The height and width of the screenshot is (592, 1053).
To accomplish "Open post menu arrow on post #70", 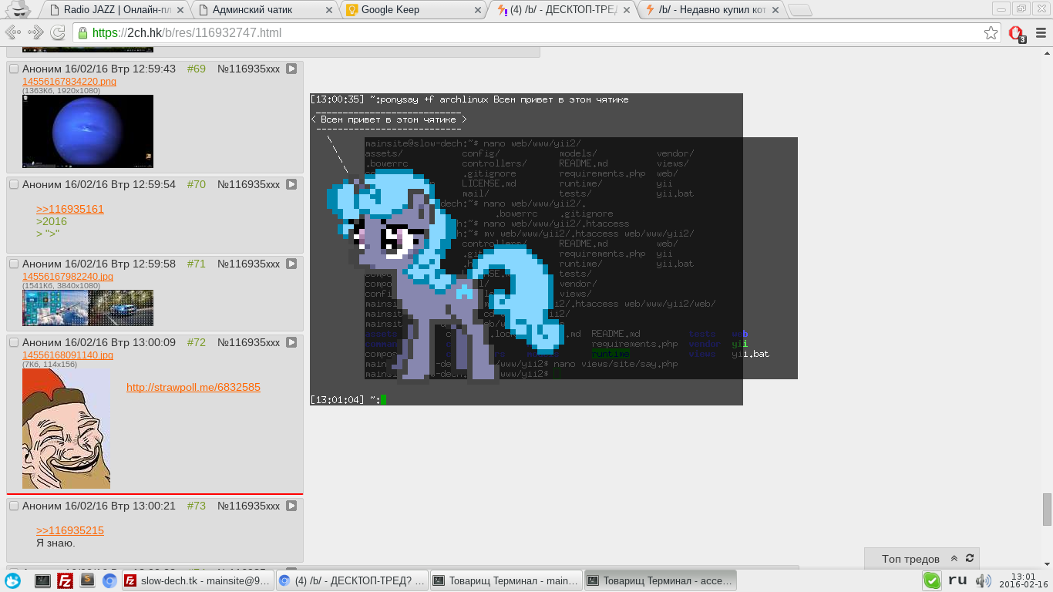I will [291, 184].
